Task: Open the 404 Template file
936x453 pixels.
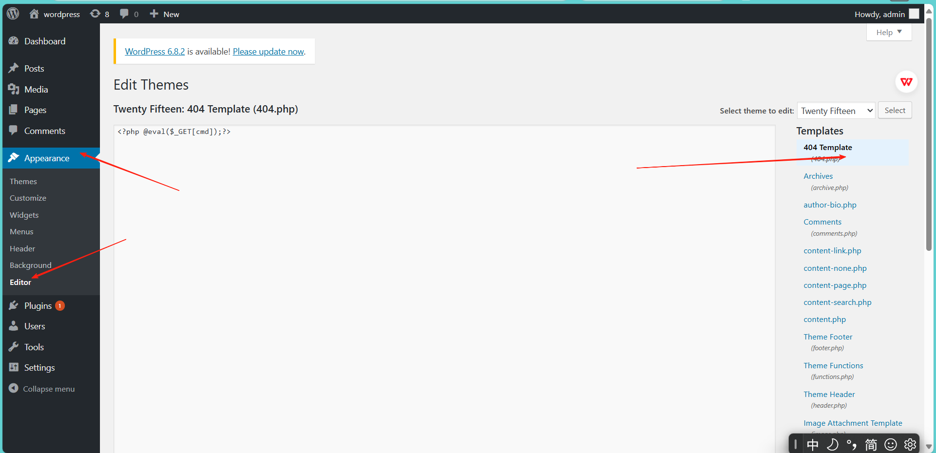Action: [x=828, y=147]
